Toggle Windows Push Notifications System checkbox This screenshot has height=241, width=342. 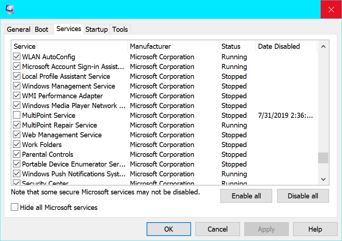(17, 174)
